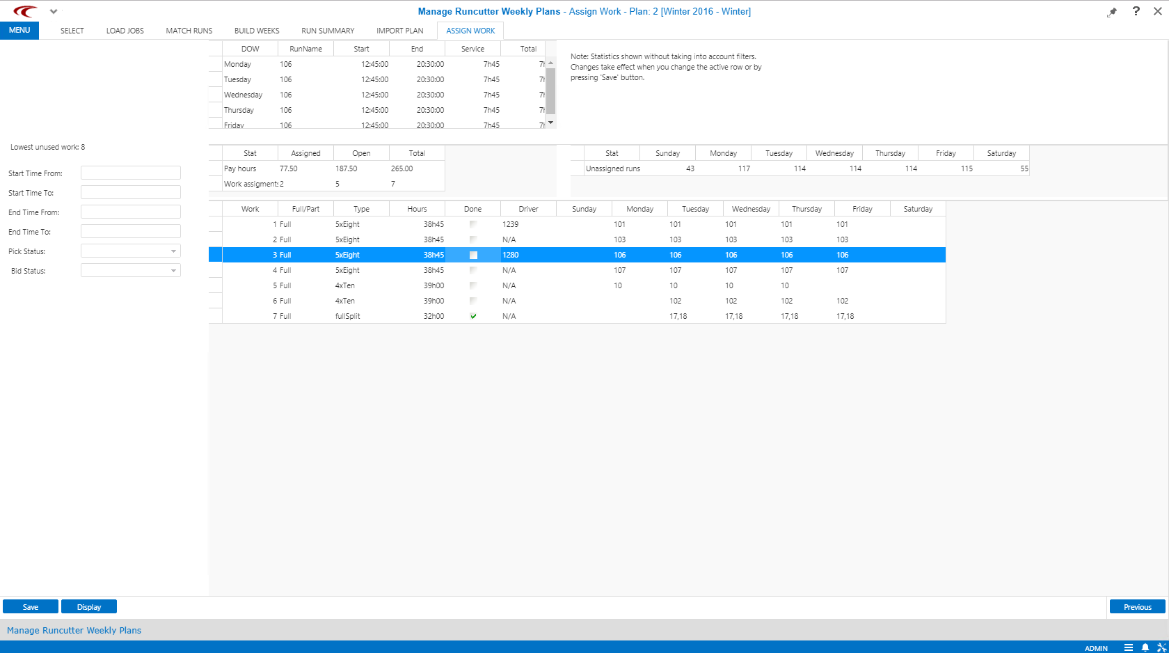Check the Done box for work row 1
1169x653 pixels.
tap(473, 224)
